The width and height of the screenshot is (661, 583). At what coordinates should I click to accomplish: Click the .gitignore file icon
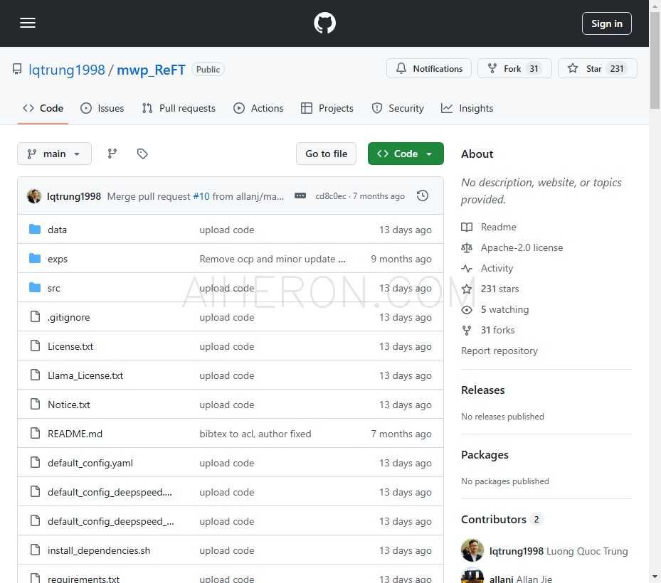point(36,317)
